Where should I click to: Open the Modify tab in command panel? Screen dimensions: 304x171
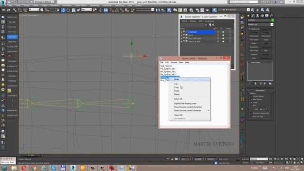[253, 16]
